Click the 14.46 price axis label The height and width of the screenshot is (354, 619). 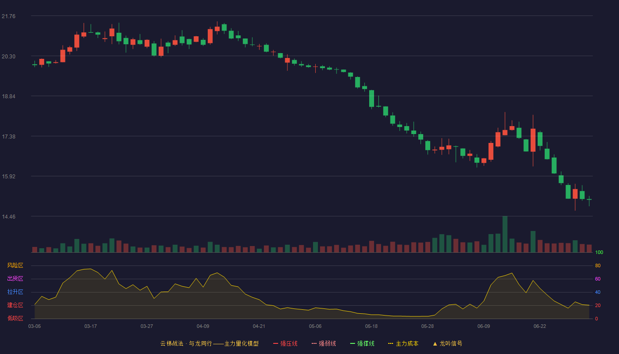click(8, 217)
